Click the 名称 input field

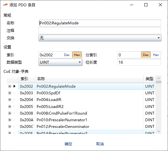(x=100, y=23)
